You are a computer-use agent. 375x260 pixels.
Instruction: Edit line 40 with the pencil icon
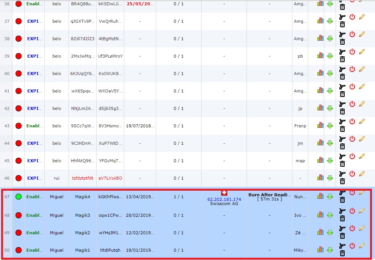[362, 69]
